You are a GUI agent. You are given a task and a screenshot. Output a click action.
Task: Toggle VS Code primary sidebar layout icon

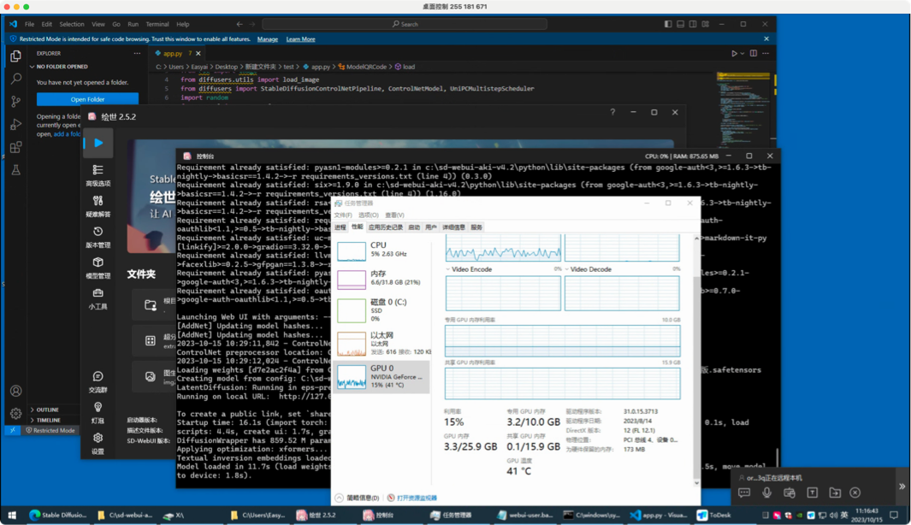[668, 25]
